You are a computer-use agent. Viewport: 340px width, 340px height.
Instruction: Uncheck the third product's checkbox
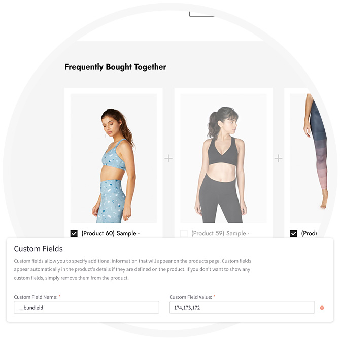pyautogui.click(x=294, y=234)
